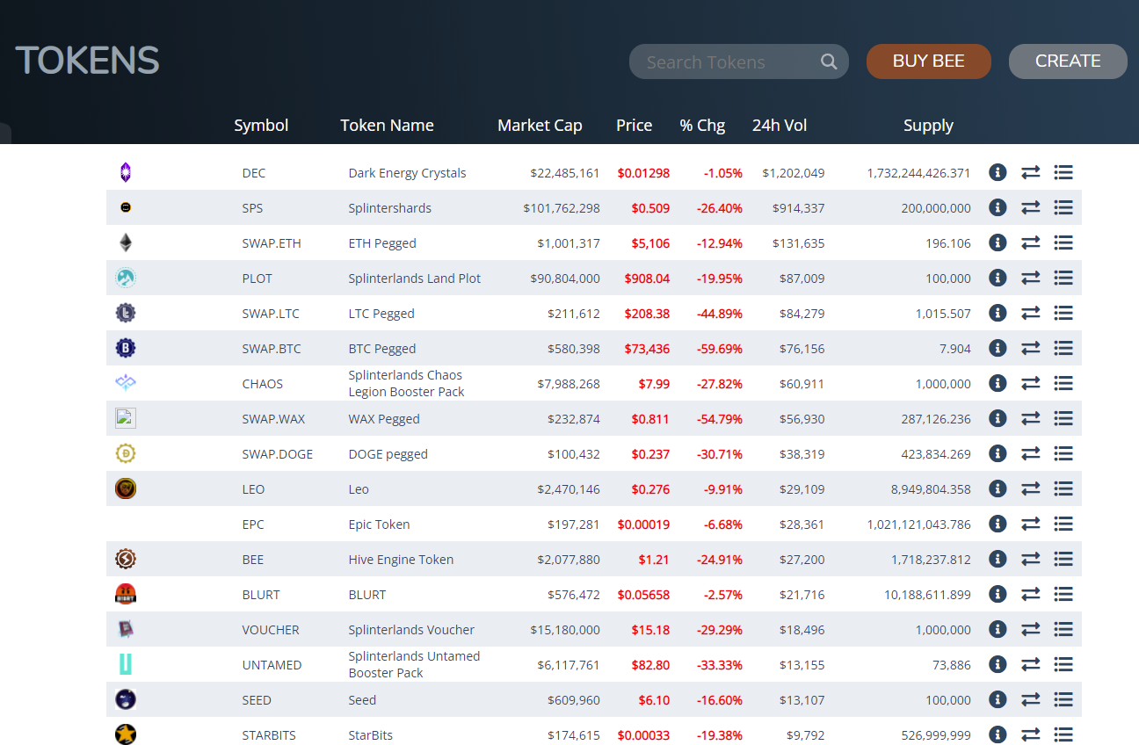1139x745 pixels.
Task: Click the SEED symbol
Action: click(257, 700)
